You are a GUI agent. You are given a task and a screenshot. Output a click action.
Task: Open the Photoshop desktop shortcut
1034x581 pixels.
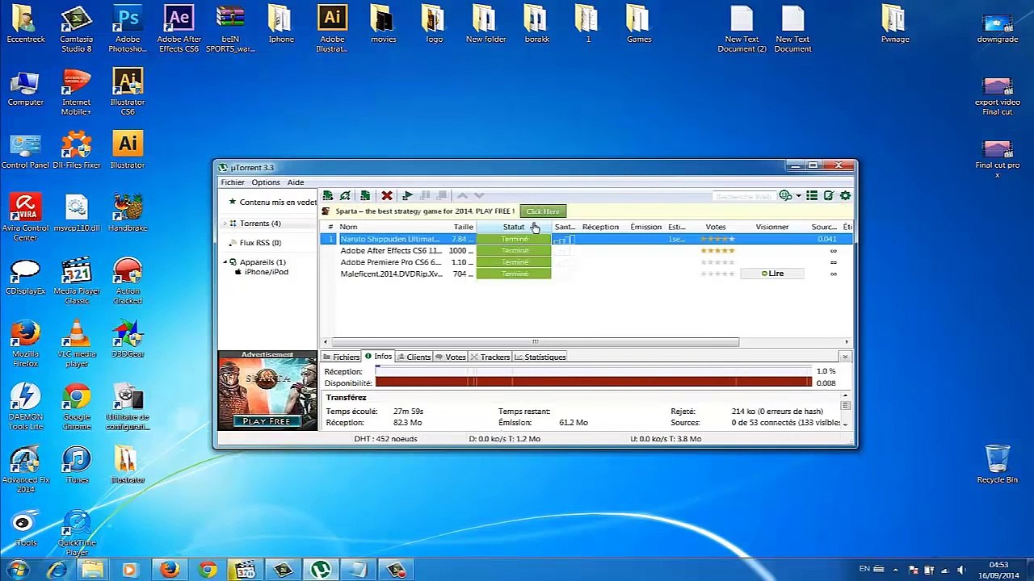coord(128,29)
